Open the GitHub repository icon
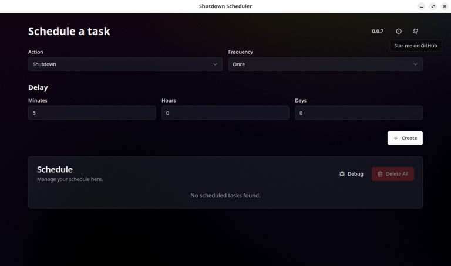 tap(416, 31)
